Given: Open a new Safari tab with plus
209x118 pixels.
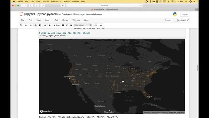Looking at the screenshot, I should point(197,10).
